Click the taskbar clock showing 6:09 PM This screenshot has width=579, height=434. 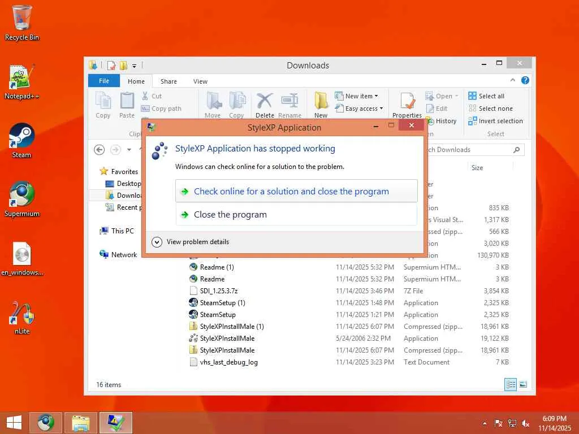[554, 423]
